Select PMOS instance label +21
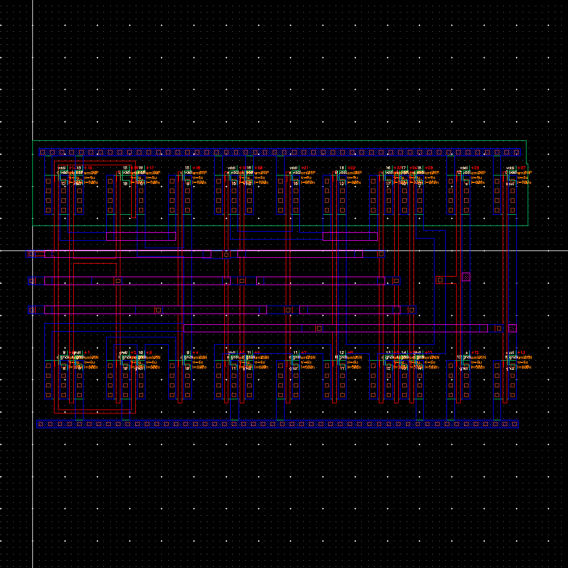568x568 pixels. click(x=304, y=168)
